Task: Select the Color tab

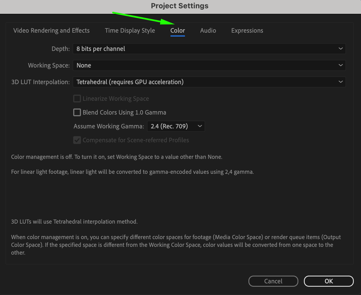Action: click(x=177, y=30)
